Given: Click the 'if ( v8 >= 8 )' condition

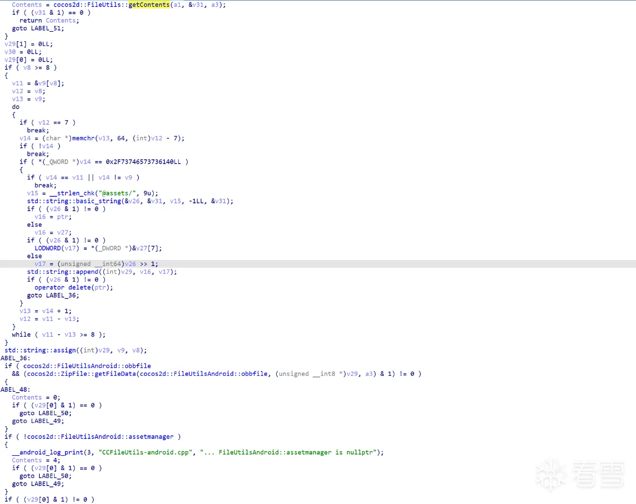Looking at the screenshot, I should tap(31, 68).
